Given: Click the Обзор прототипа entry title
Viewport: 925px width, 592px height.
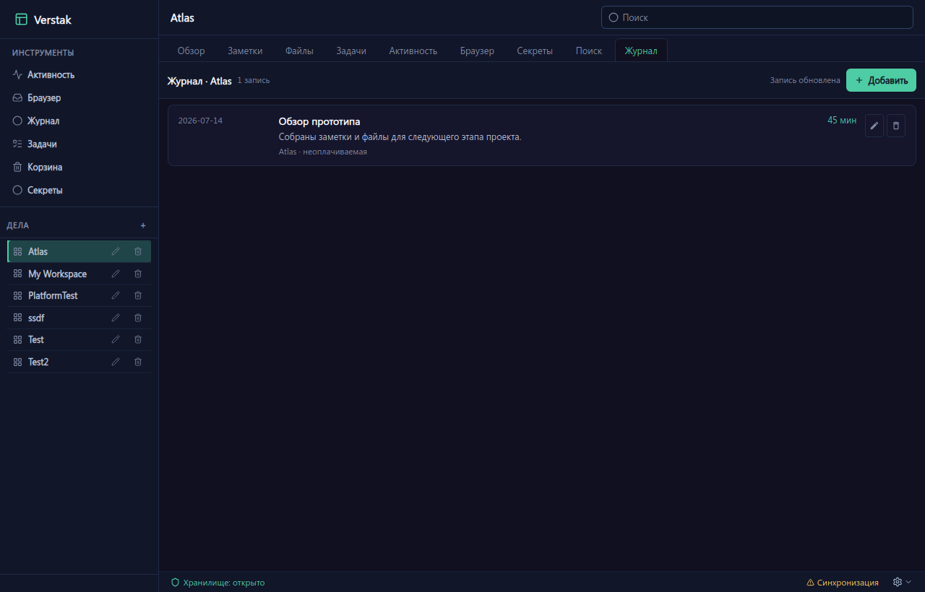Looking at the screenshot, I should pos(319,121).
